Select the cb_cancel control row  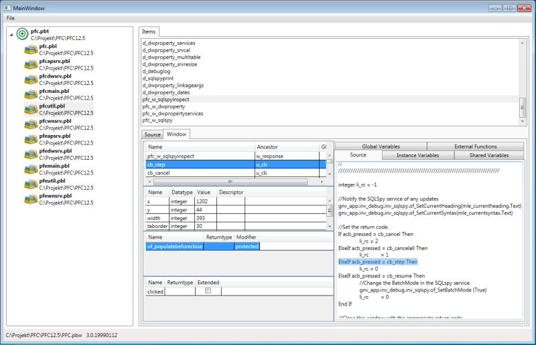(236, 173)
